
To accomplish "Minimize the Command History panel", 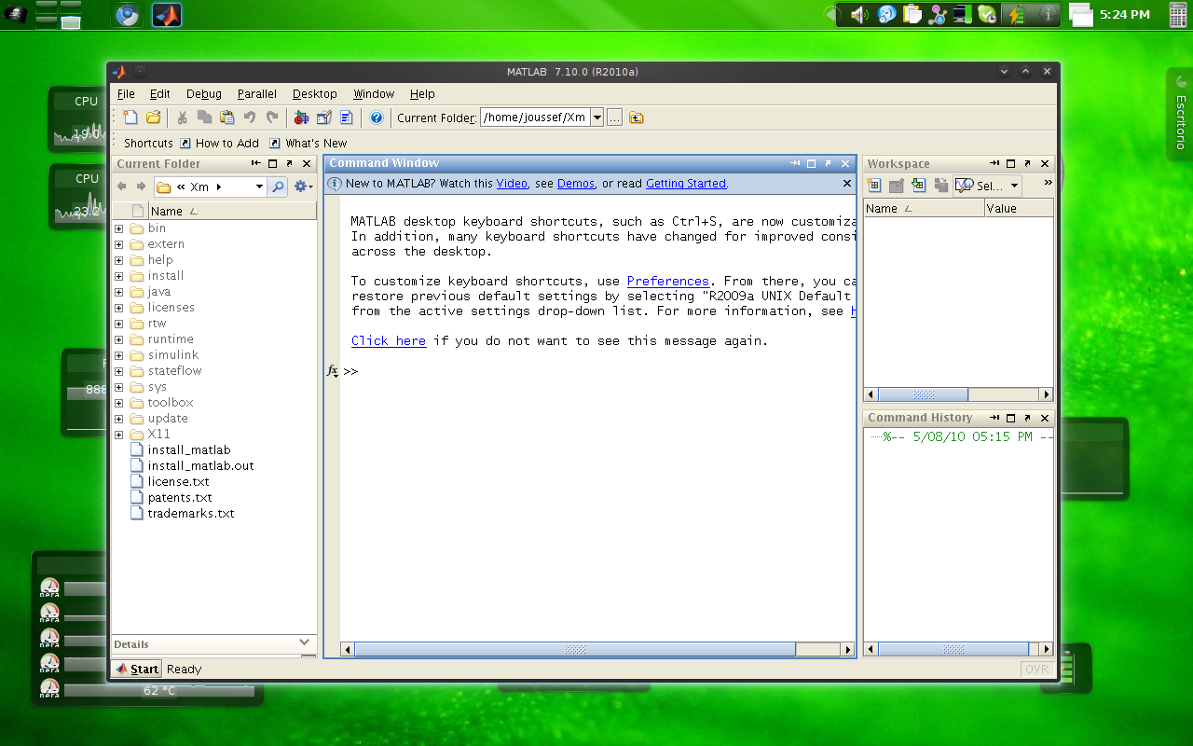I will pyautogui.click(x=994, y=418).
